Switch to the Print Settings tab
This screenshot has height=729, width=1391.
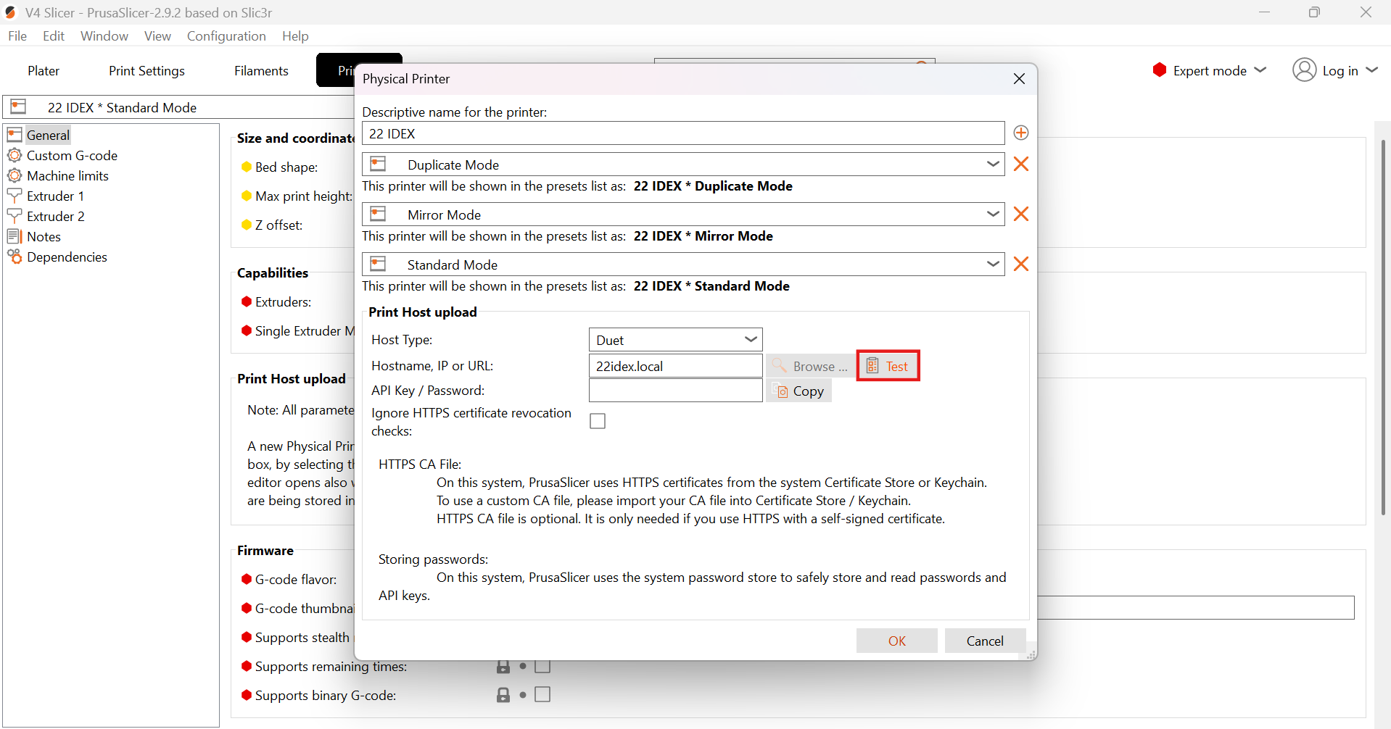(146, 70)
